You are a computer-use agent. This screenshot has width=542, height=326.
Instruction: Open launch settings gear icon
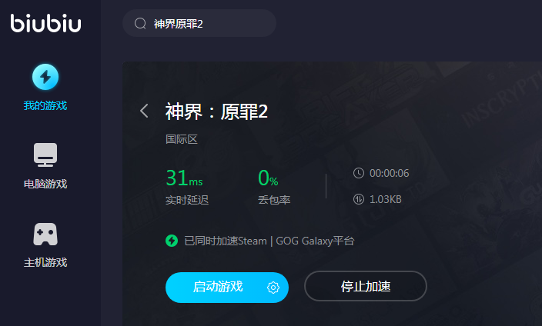coord(273,288)
